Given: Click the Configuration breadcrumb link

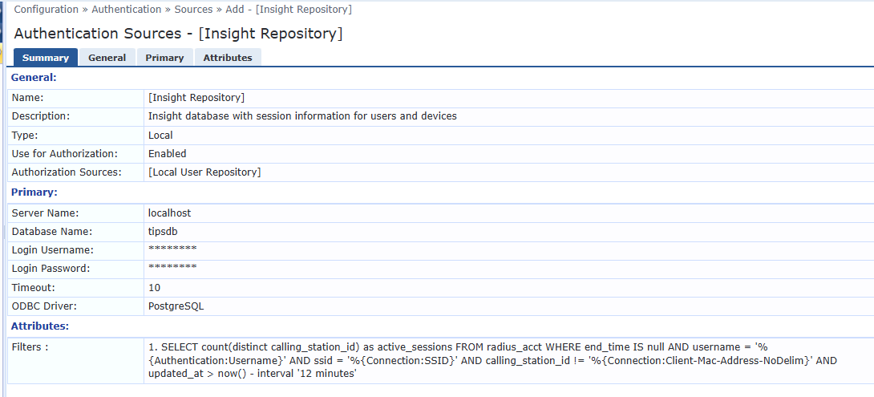Looking at the screenshot, I should (x=47, y=10).
